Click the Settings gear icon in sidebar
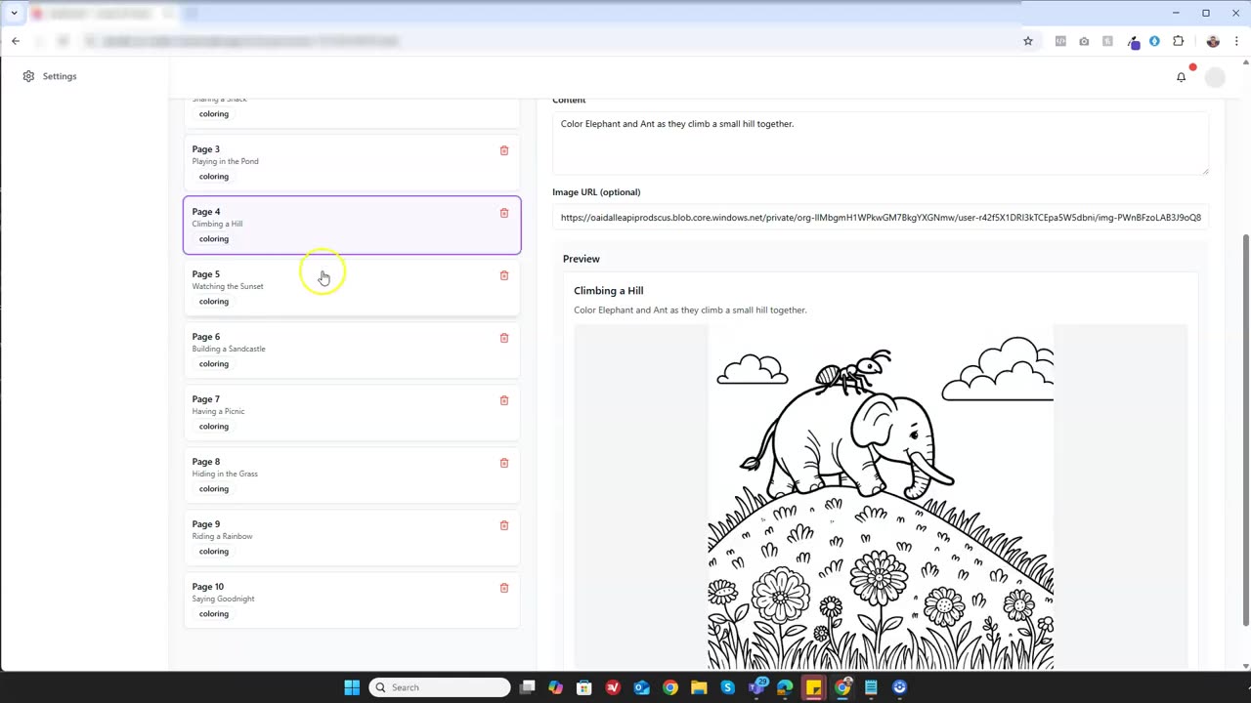The image size is (1251, 703). (28, 76)
